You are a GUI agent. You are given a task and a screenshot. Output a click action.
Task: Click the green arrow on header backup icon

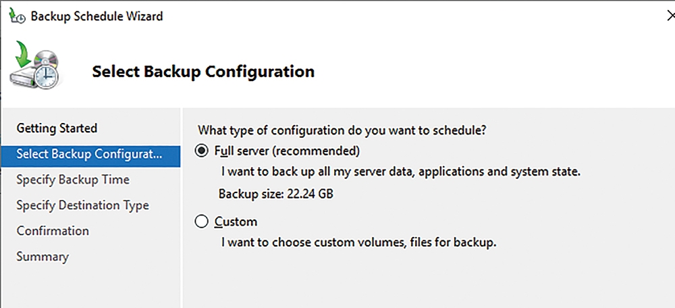pos(23,53)
